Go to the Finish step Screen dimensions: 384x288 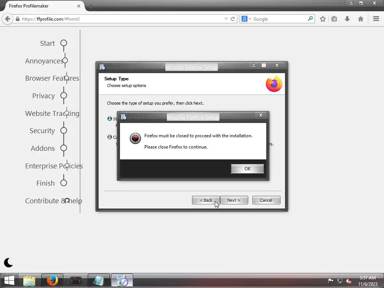(x=45, y=183)
